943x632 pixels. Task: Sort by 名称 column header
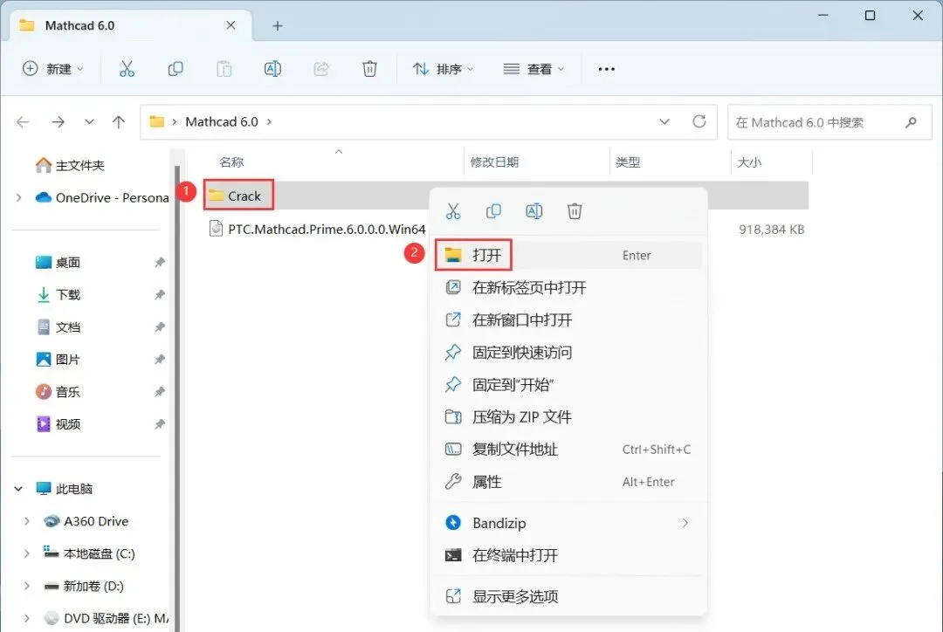[x=231, y=162]
